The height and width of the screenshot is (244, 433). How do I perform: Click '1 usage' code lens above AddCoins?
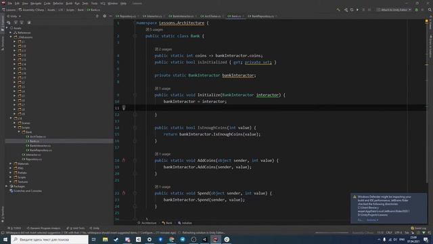pyautogui.click(x=162, y=154)
